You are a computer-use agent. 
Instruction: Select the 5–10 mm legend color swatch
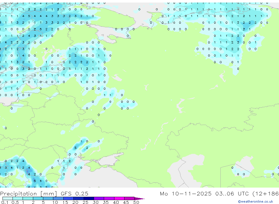pos(48,198)
